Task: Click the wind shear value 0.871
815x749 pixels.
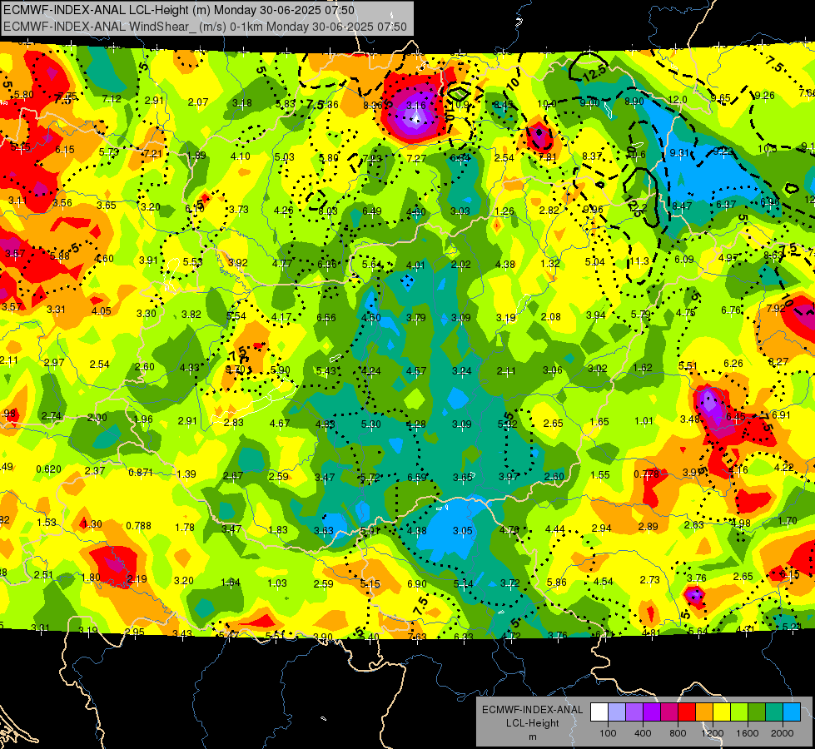Action: click(141, 473)
